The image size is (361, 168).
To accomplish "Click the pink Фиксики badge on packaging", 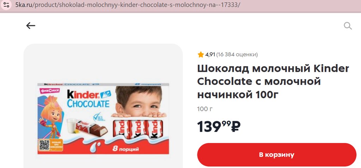I will 50,91.
